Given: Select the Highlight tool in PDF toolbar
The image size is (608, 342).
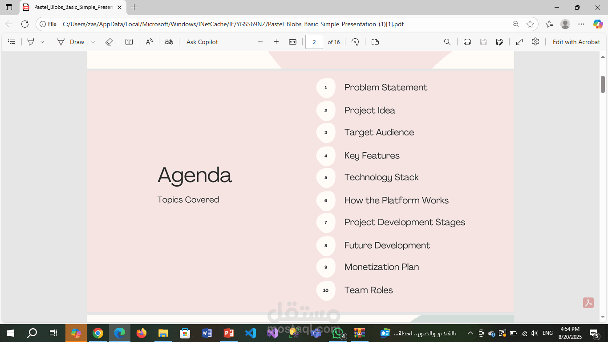Looking at the screenshot, I should 31,42.
